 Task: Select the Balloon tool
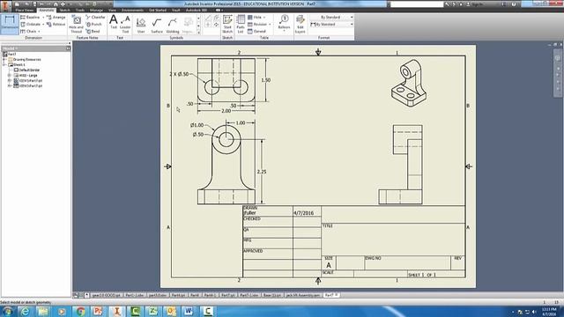pos(284,22)
